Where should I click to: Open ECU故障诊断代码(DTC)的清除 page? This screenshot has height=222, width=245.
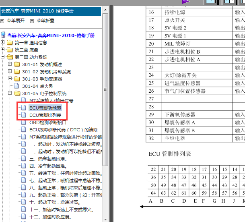pos(64,130)
